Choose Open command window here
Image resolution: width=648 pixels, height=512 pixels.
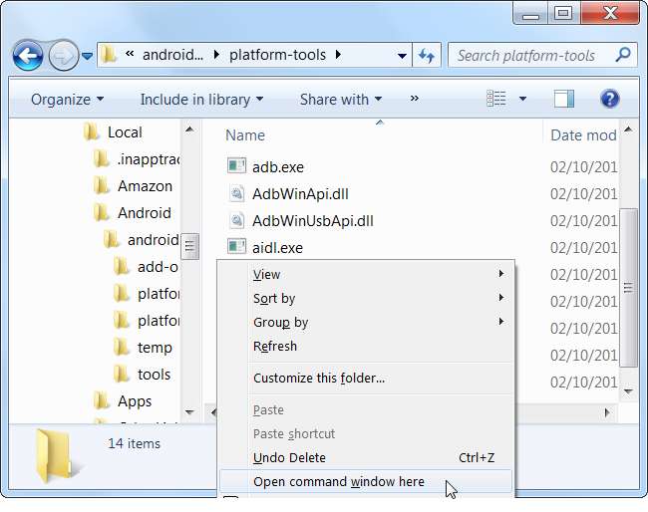pyautogui.click(x=365, y=482)
